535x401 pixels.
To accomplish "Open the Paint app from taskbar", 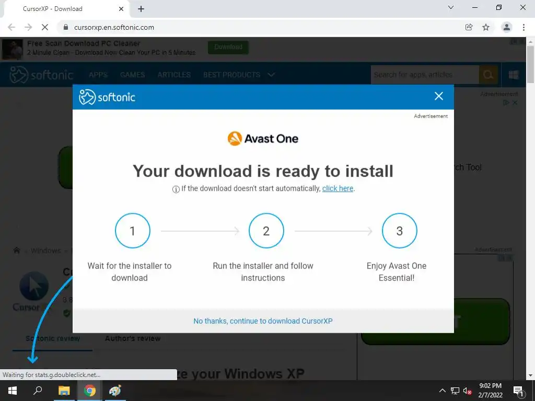I will [115, 391].
